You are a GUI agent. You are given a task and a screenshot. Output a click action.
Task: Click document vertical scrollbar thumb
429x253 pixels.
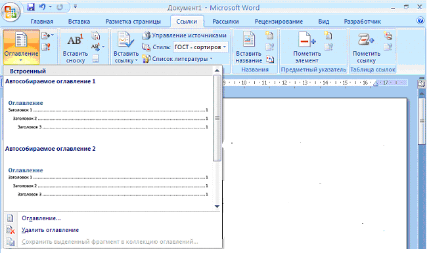[x=422, y=121]
